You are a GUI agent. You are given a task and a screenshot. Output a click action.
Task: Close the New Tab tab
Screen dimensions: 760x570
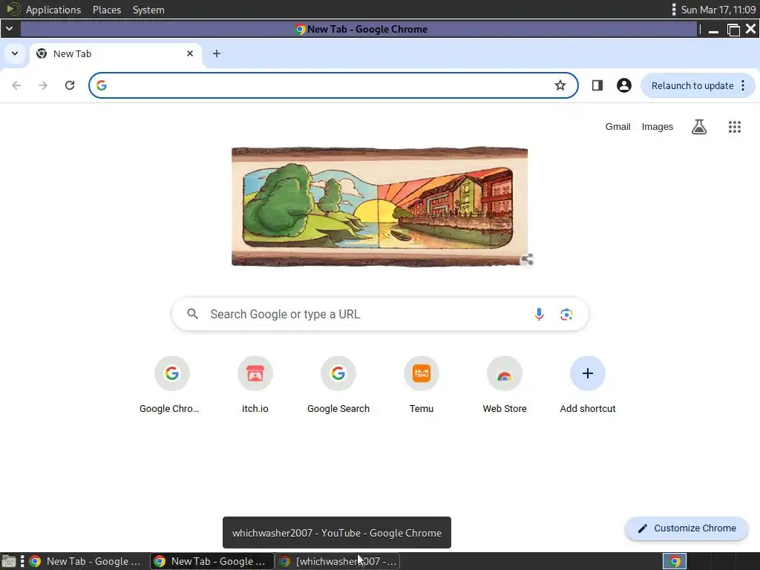point(190,53)
